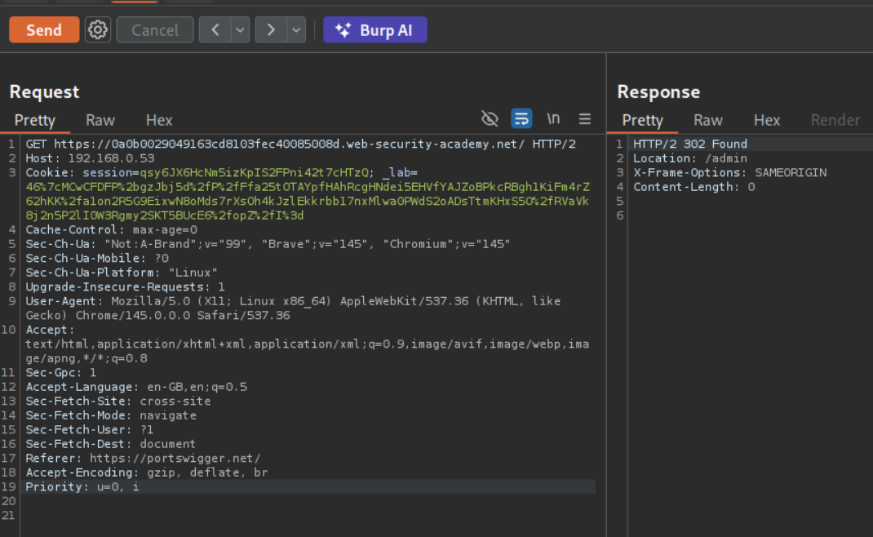This screenshot has width=873, height=537.
Task: Click the Priority header line in the request
Action: [82, 487]
